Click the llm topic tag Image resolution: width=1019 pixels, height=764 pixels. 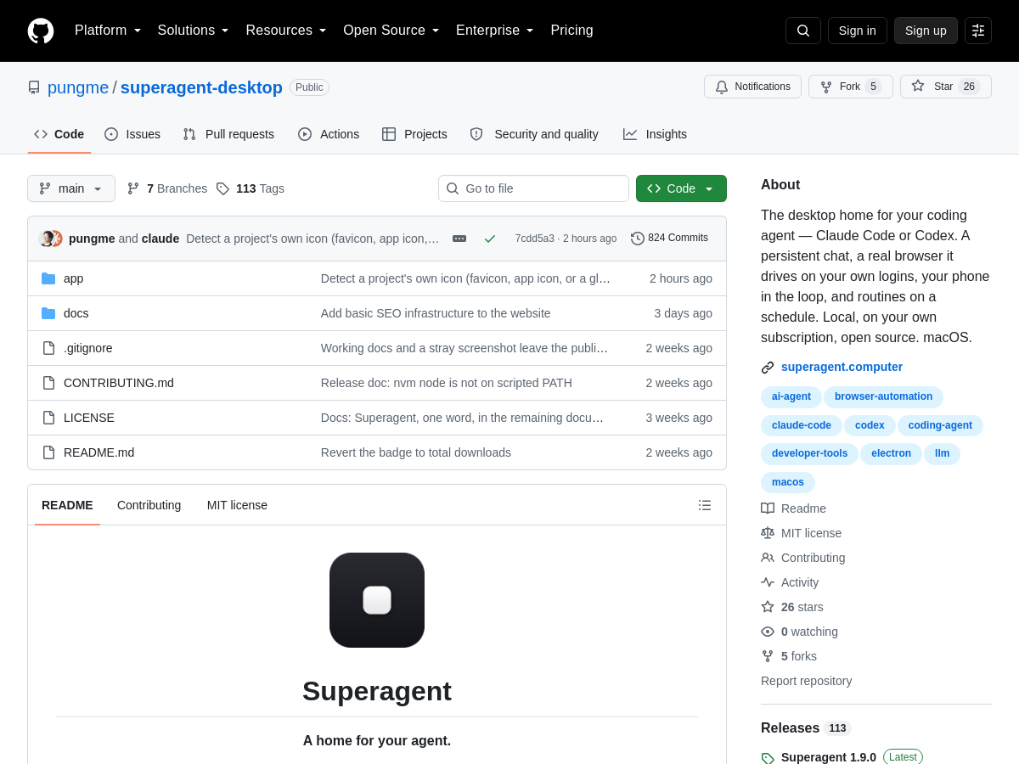pos(942,453)
